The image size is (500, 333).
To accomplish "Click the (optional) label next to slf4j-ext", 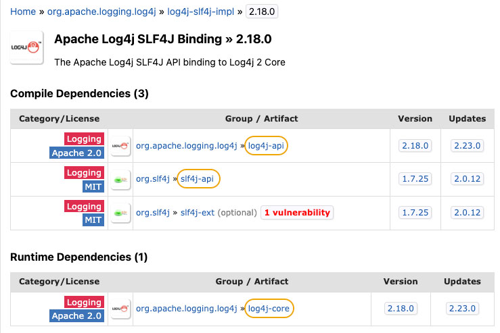I will pyautogui.click(x=237, y=213).
